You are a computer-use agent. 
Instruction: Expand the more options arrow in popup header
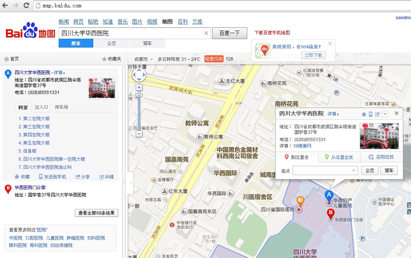coord(385,114)
